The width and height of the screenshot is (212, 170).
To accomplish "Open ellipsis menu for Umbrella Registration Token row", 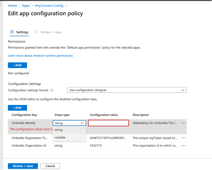I will [183, 138].
